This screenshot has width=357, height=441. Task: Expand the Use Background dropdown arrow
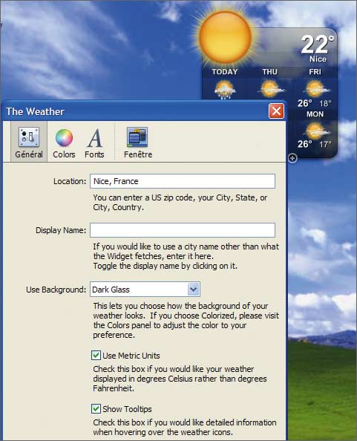pos(194,289)
